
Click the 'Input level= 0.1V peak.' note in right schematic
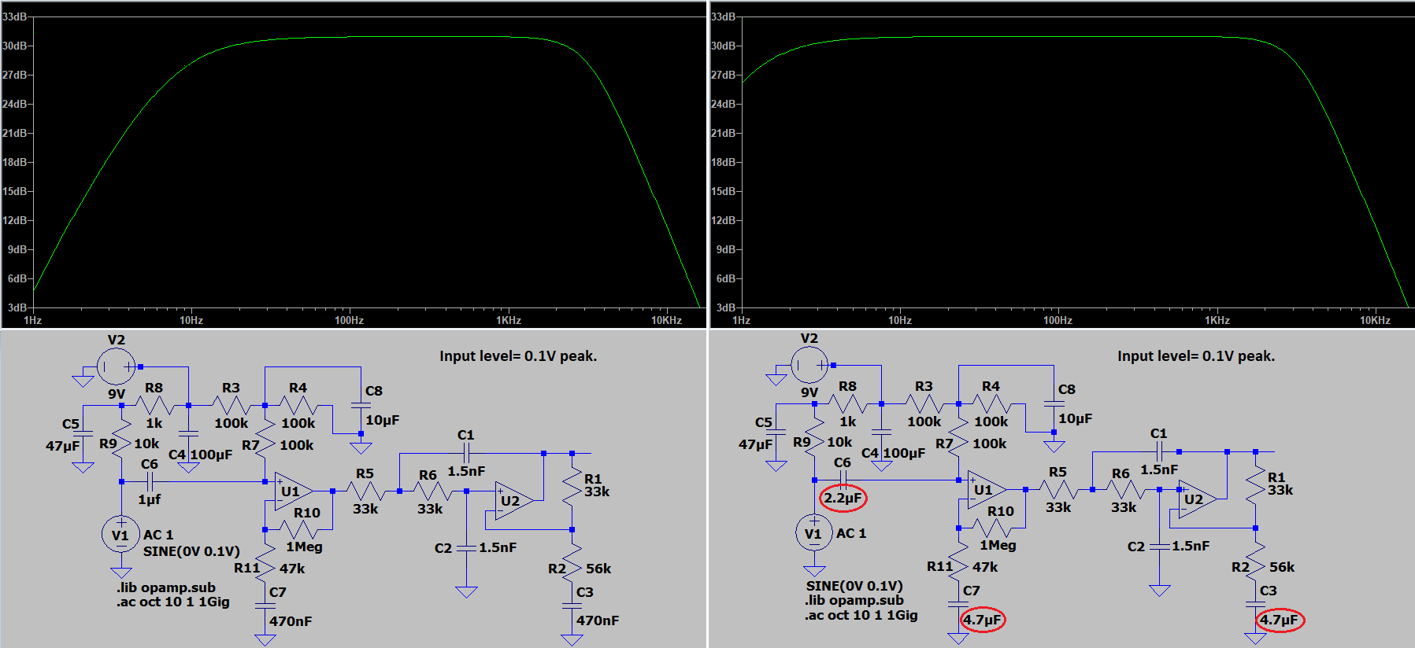(1196, 356)
